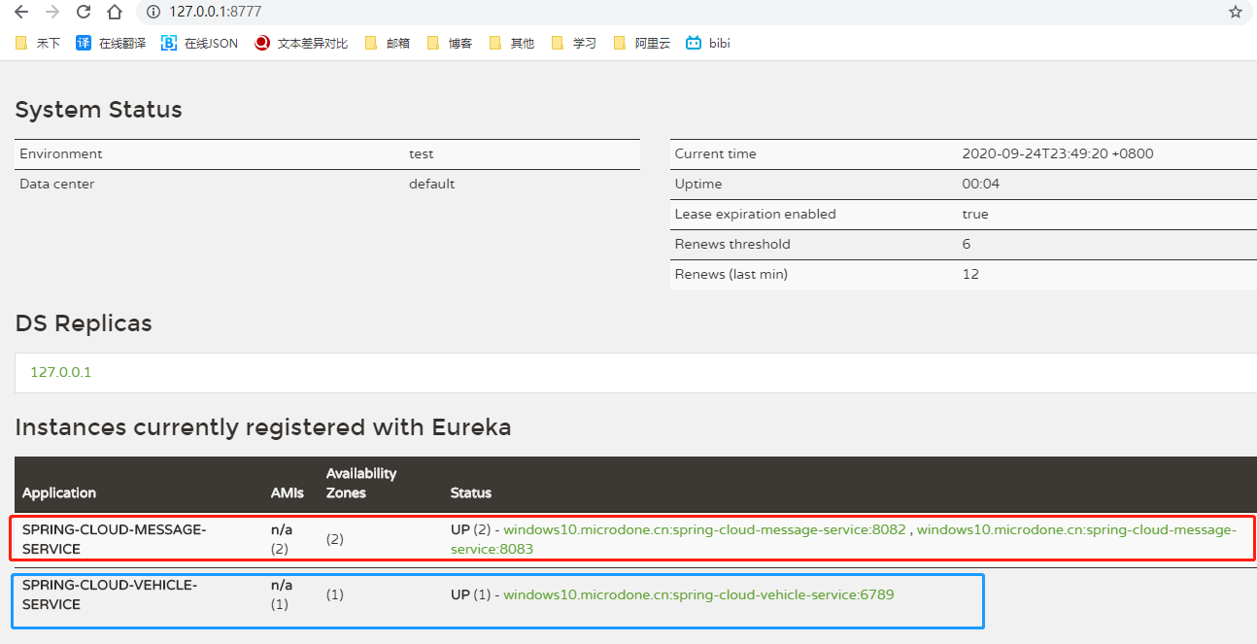Open the 学习 bookmark folder
This screenshot has height=644, width=1257.
[x=574, y=43]
